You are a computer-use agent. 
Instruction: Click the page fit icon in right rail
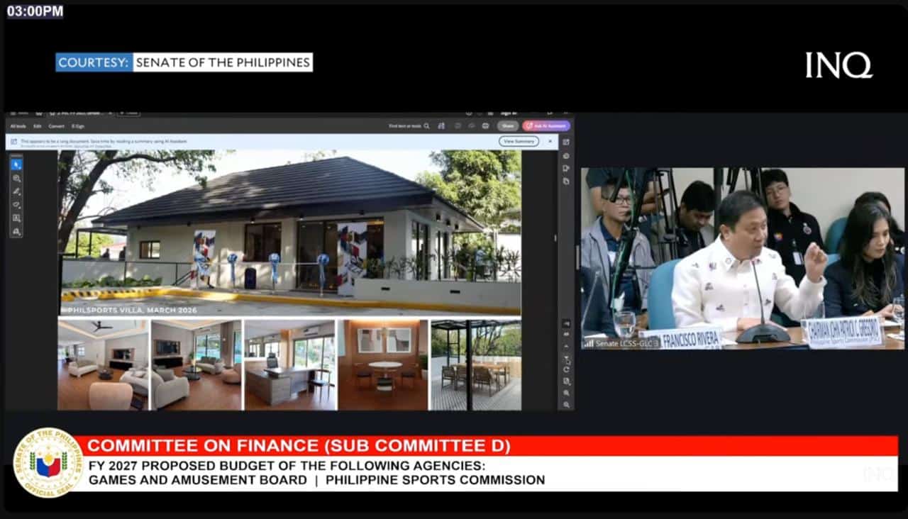[566, 381]
